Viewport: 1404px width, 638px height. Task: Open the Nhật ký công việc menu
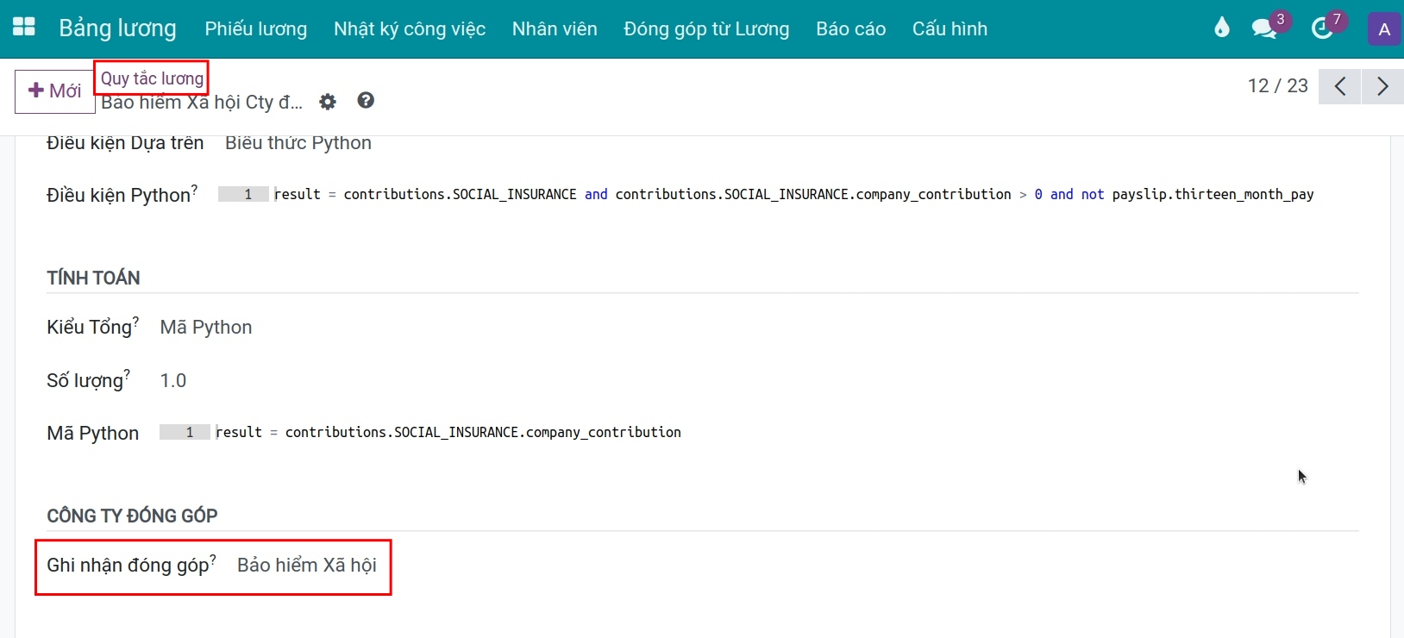point(410,29)
